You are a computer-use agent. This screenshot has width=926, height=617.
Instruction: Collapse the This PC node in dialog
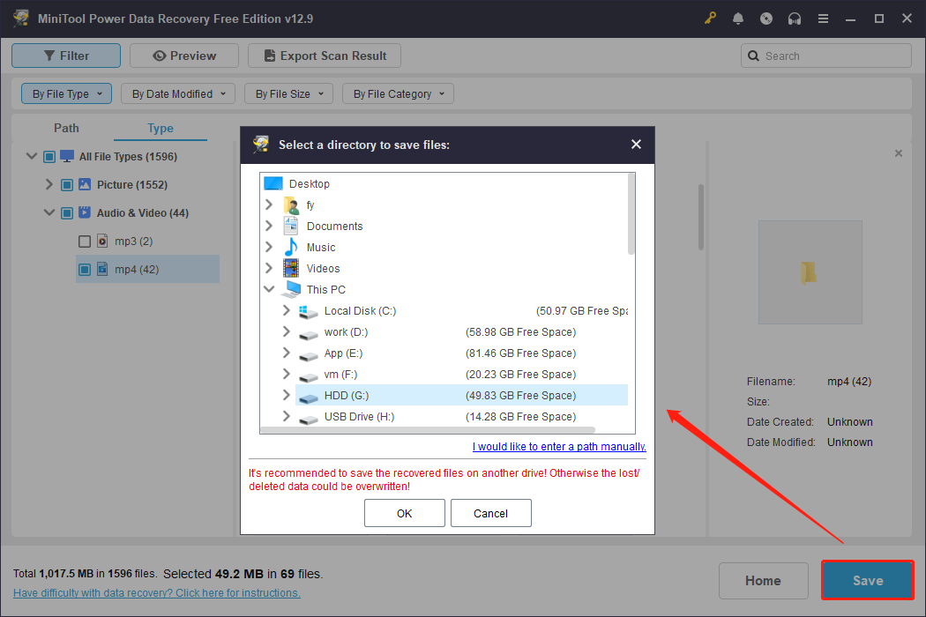pos(269,289)
